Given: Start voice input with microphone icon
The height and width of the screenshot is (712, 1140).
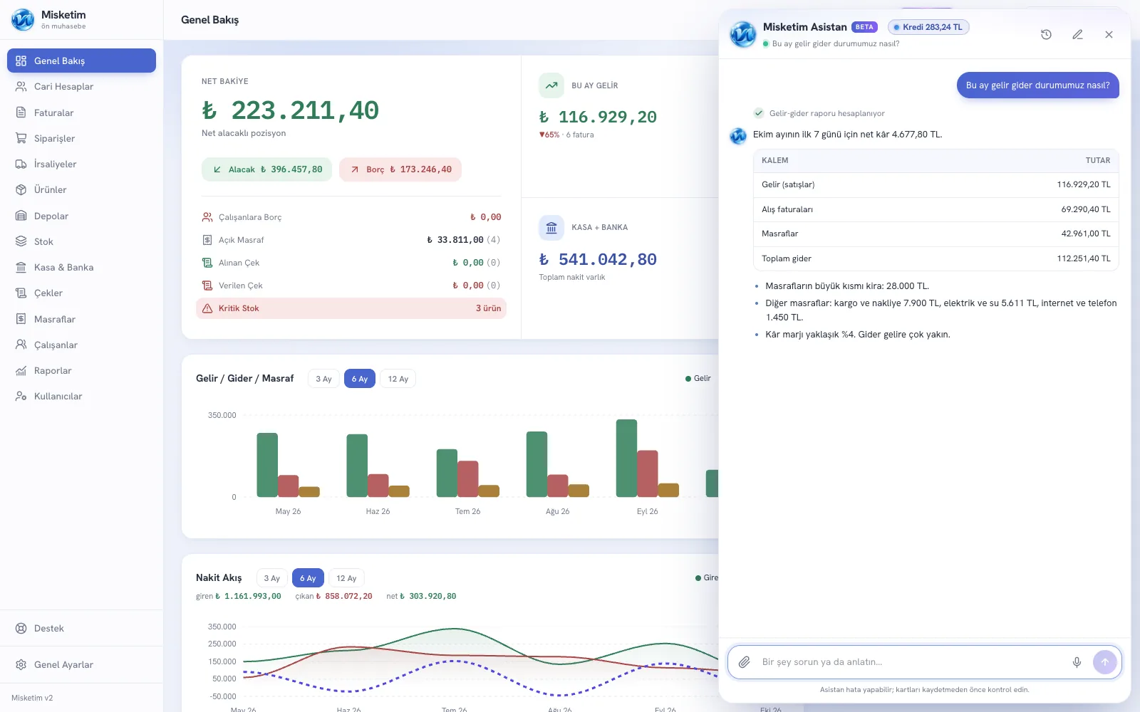Looking at the screenshot, I should tap(1077, 662).
